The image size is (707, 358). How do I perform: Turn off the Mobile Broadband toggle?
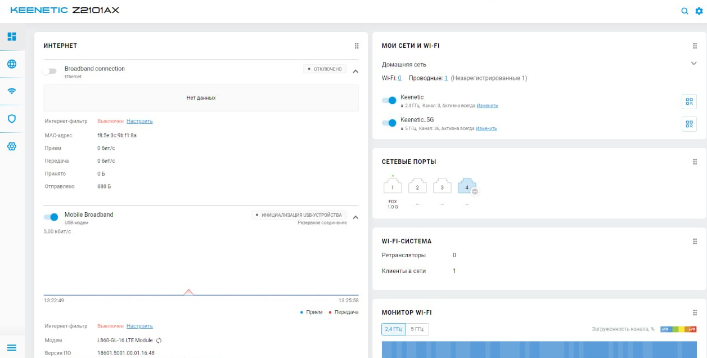click(x=51, y=217)
